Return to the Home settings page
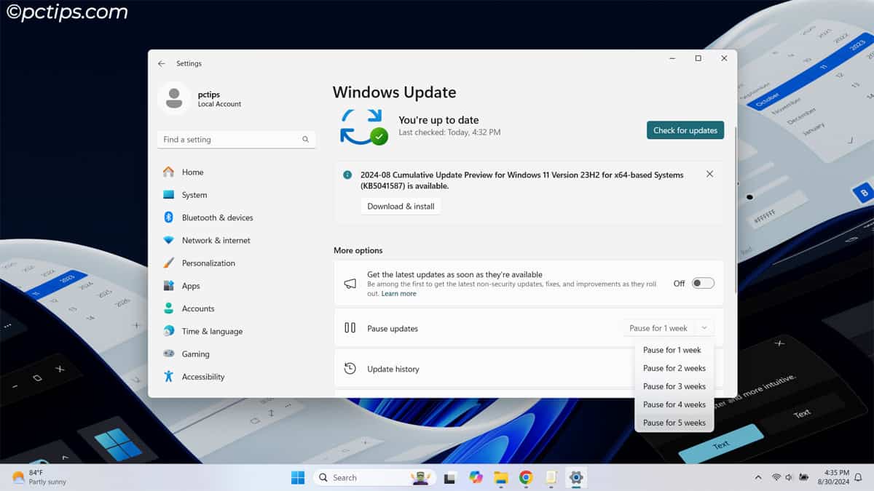Image resolution: width=874 pixels, height=491 pixels. pos(192,172)
